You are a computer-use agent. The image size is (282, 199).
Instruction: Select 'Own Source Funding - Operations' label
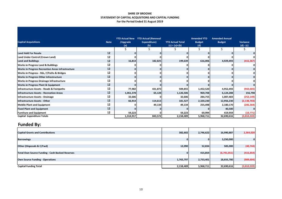coord(37,159)
